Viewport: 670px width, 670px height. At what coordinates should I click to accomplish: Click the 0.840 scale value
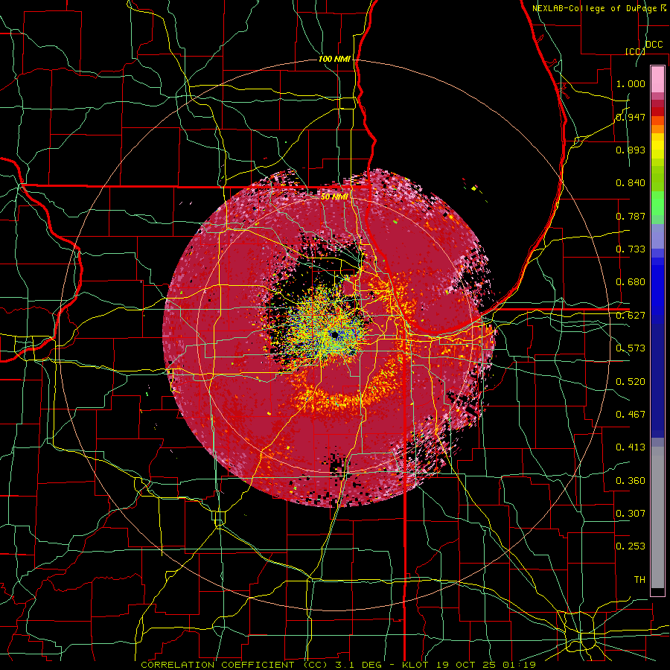click(631, 183)
